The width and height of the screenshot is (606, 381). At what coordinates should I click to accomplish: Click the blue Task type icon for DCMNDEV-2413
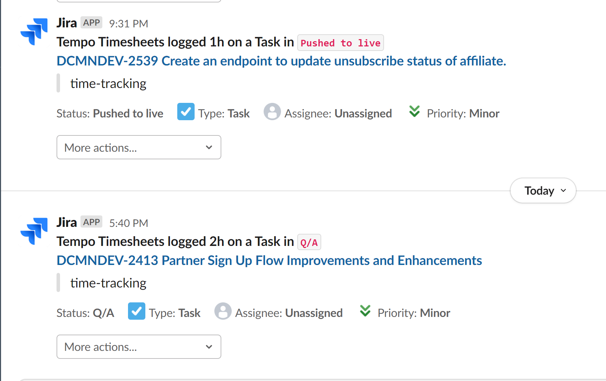[137, 311]
